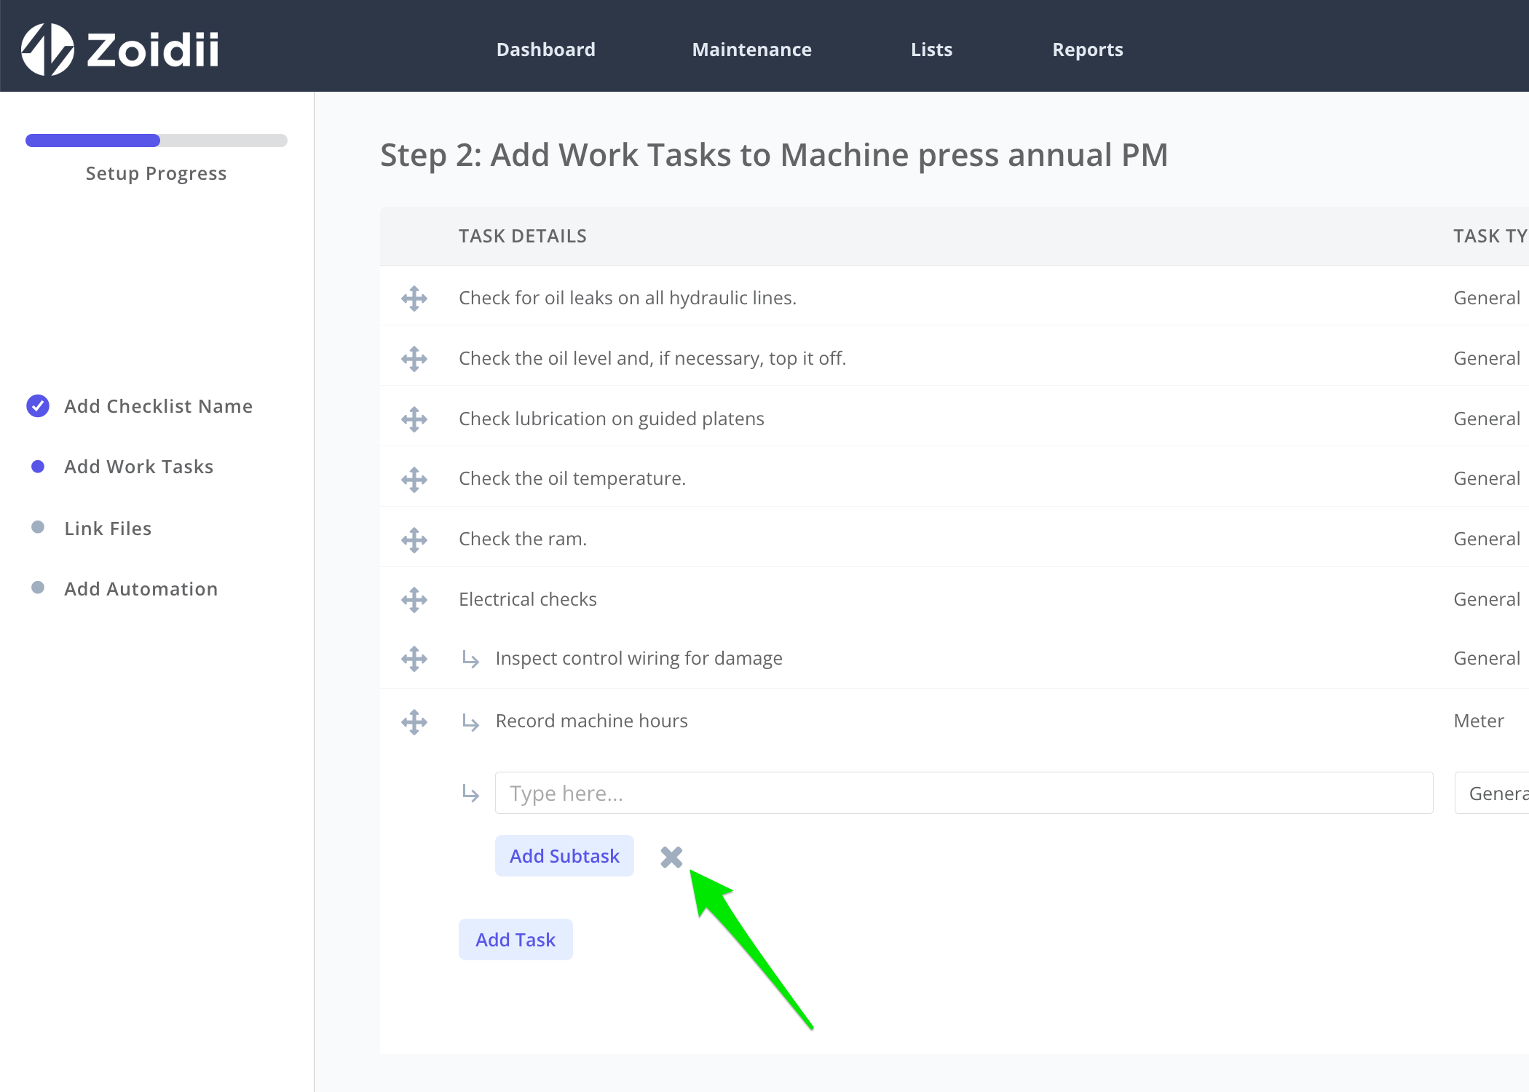The width and height of the screenshot is (1529, 1092).
Task: Open task type dropdown for new subtask
Action: pyautogui.click(x=1492, y=793)
